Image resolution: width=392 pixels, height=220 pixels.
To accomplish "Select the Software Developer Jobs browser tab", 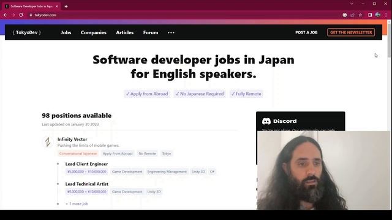I will (x=31, y=6).
